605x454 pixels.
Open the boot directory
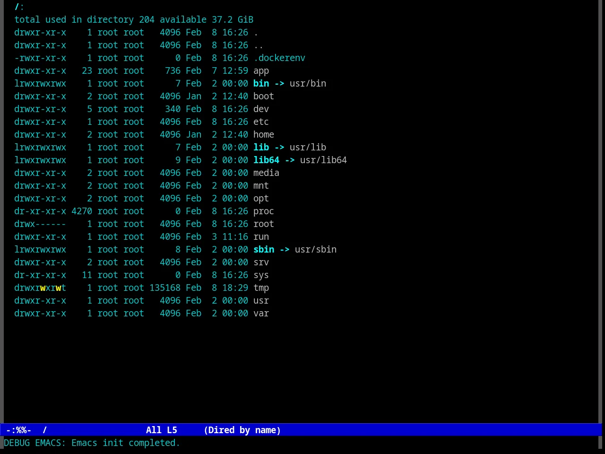pyautogui.click(x=264, y=96)
